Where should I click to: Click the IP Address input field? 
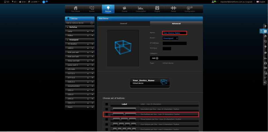174,44
